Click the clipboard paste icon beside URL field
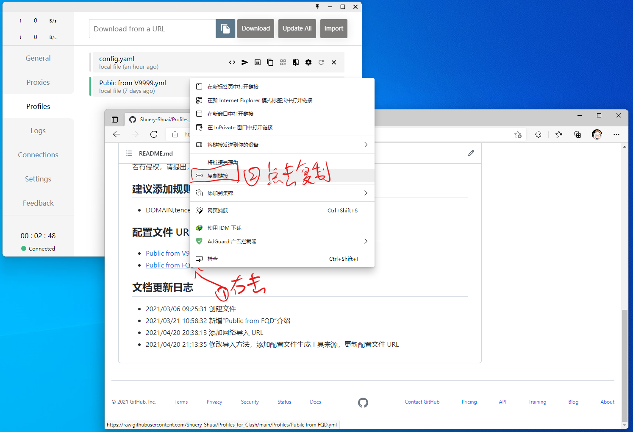Viewport: 633px width, 432px height. [225, 28]
